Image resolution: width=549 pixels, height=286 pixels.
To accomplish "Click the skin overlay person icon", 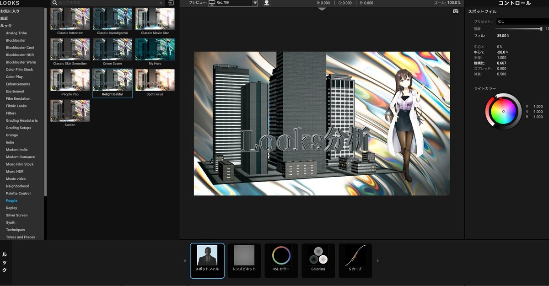I will (x=266, y=3).
